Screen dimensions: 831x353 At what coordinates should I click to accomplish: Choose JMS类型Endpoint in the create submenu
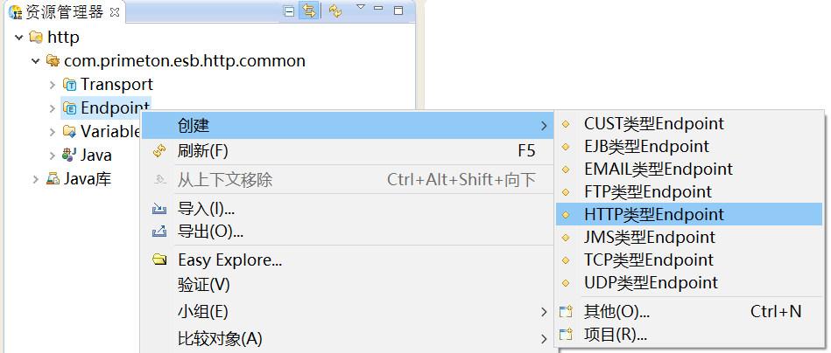649,237
